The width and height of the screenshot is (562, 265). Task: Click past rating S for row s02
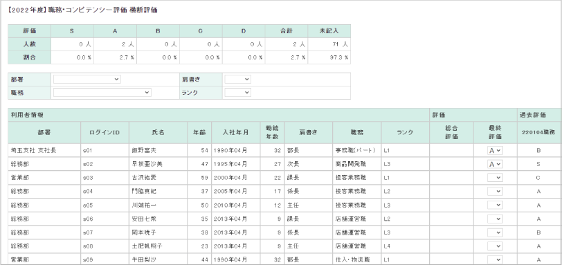(x=538, y=164)
